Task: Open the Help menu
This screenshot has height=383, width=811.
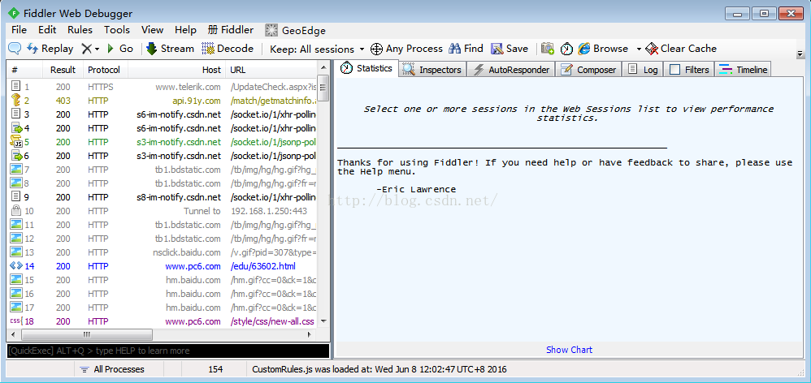Action: point(185,30)
